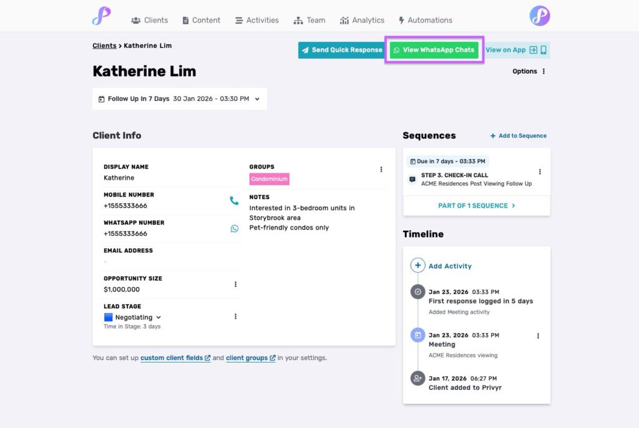
Task: Click the pink Condominium group tag
Action: 270,179
